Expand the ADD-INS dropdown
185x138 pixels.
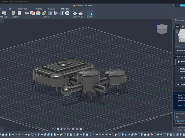pyautogui.click(x=4, y=17)
